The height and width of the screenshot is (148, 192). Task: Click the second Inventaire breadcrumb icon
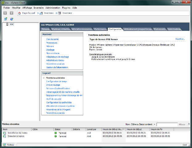(x=59, y=13)
